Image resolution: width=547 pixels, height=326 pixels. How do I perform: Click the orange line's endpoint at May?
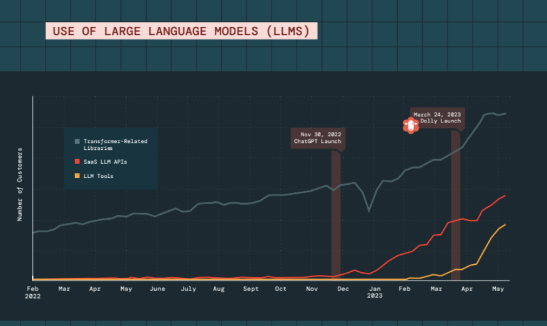click(506, 224)
